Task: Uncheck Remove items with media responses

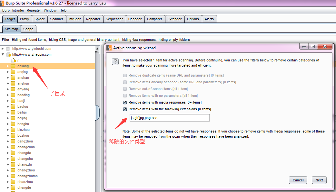Action: pyautogui.click(x=125, y=103)
